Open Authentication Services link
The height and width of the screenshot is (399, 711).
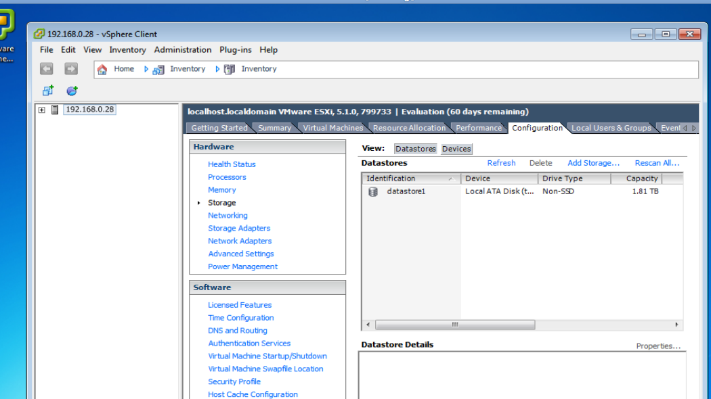249,344
